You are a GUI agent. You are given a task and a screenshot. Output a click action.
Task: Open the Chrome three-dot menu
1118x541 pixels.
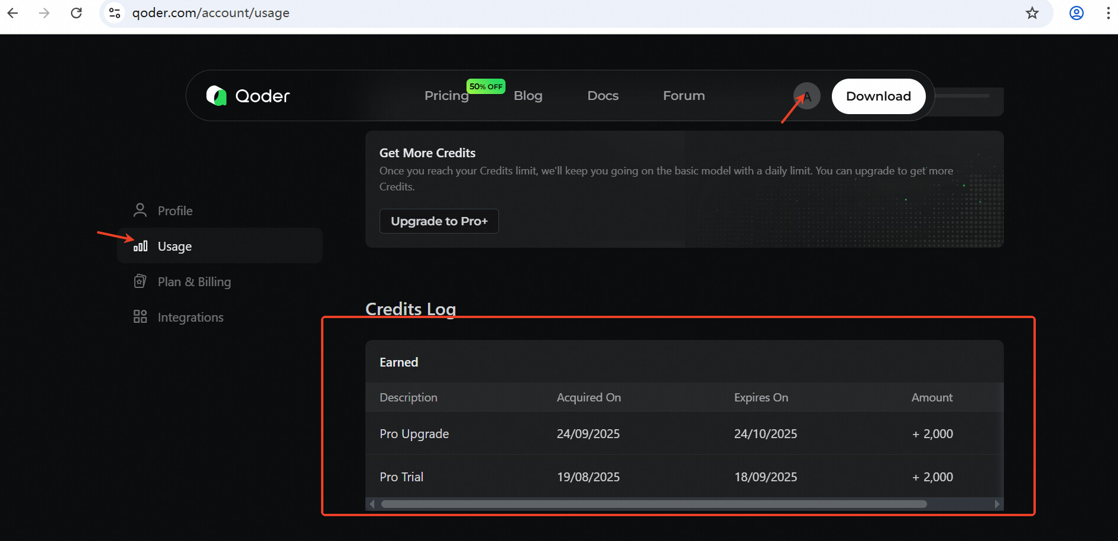(x=1108, y=13)
